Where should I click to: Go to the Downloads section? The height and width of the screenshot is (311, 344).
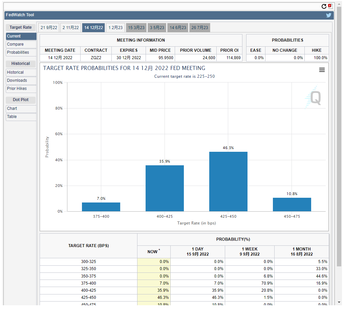tap(21, 80)
